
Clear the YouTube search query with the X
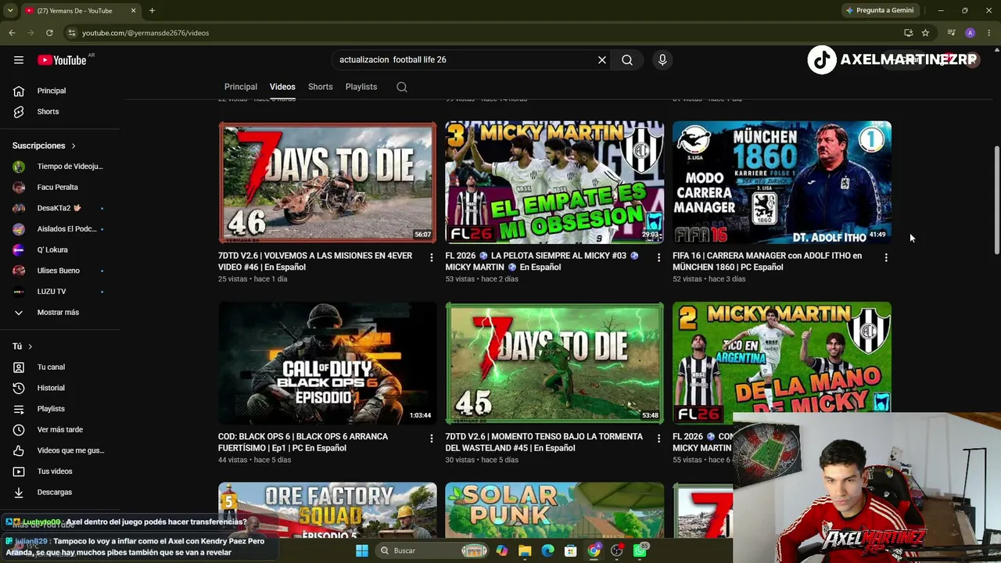point(602,59)
